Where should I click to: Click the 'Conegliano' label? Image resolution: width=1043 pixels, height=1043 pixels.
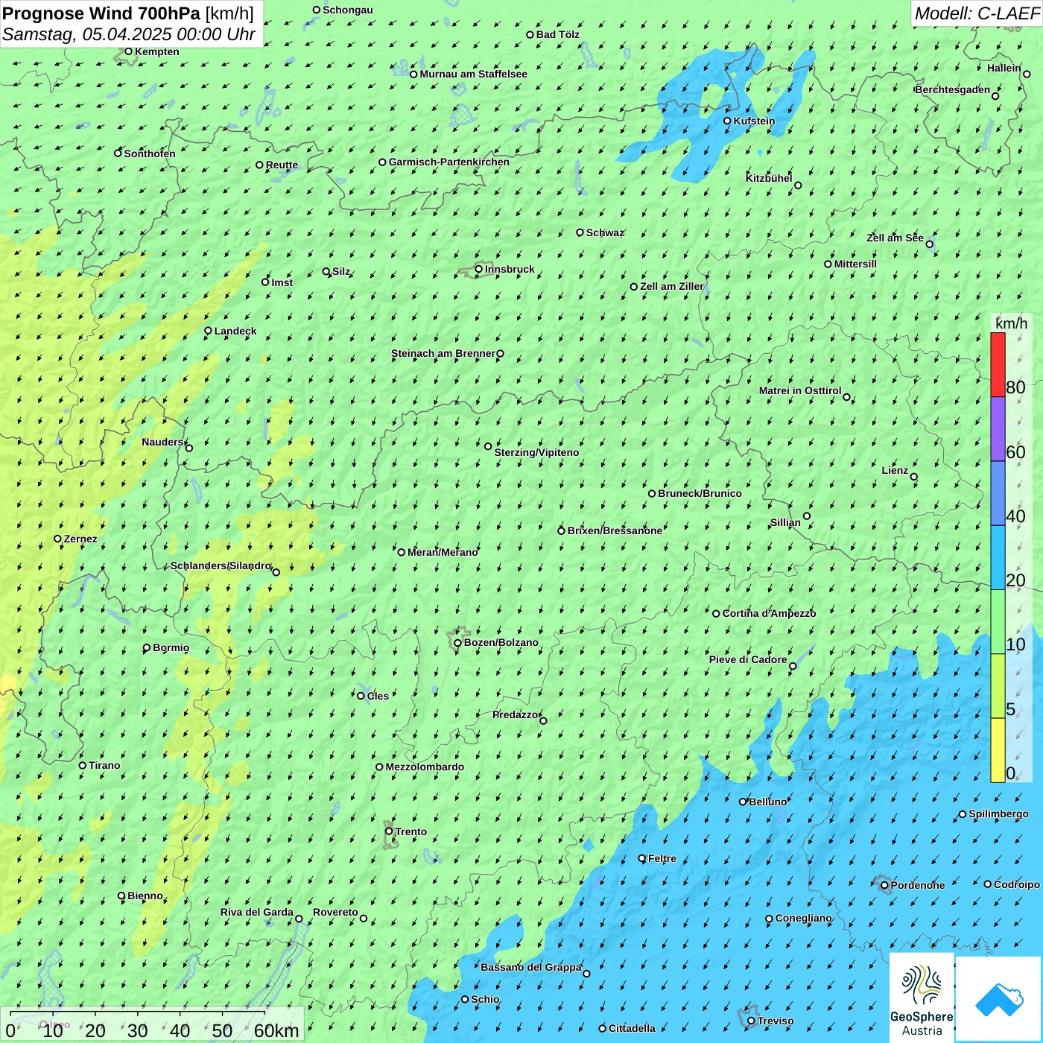[803, 918]
